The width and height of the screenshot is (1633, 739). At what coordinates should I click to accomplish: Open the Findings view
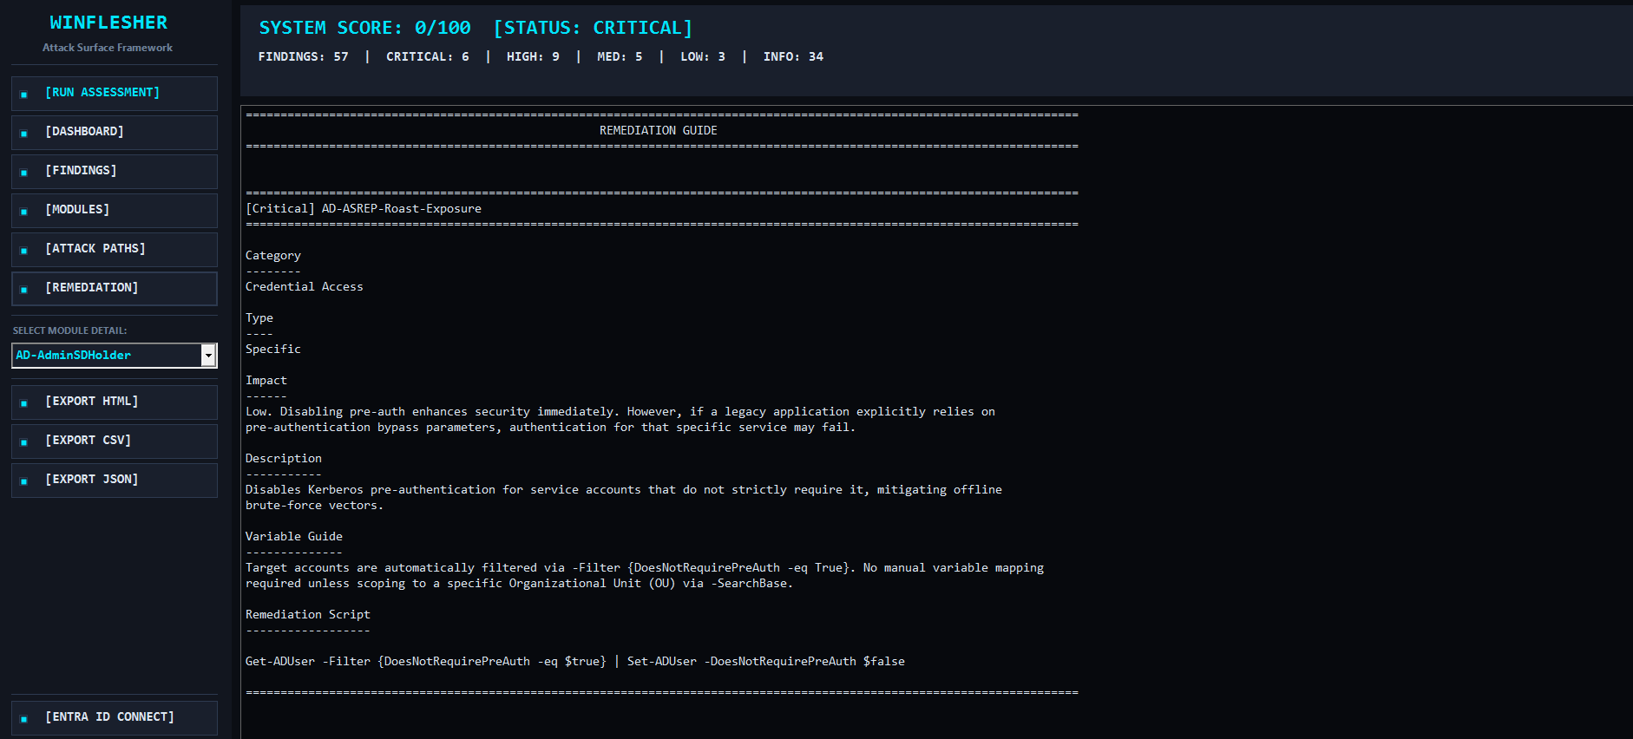pyautogui.click(x=115, y=171)
